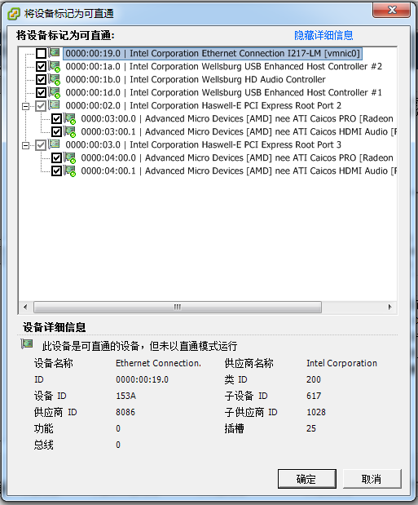Uncheck the 0000:03:00.1 Caicos HDMI Audio checkbox

tap(57, 131)
